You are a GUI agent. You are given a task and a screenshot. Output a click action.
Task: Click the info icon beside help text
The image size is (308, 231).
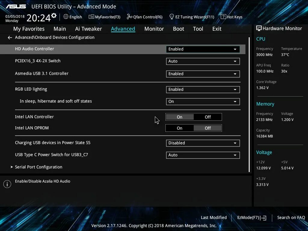tap(7, 184)
